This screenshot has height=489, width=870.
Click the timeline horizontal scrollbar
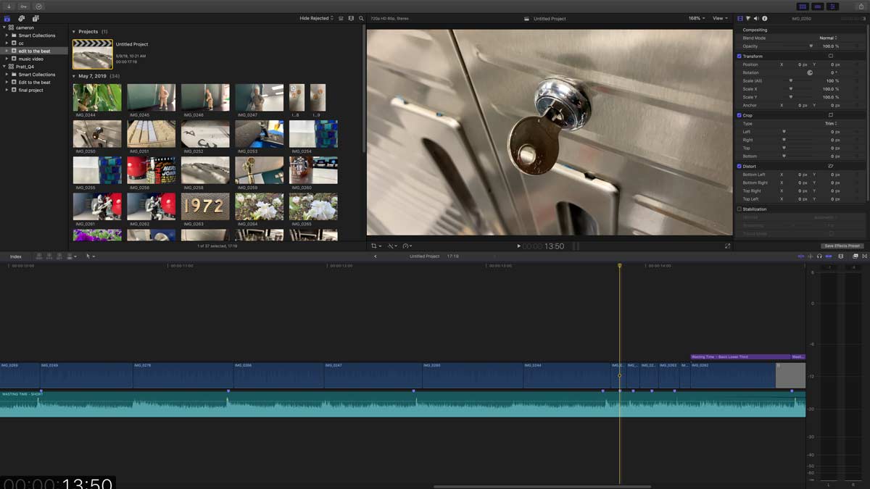coord(542,487)
